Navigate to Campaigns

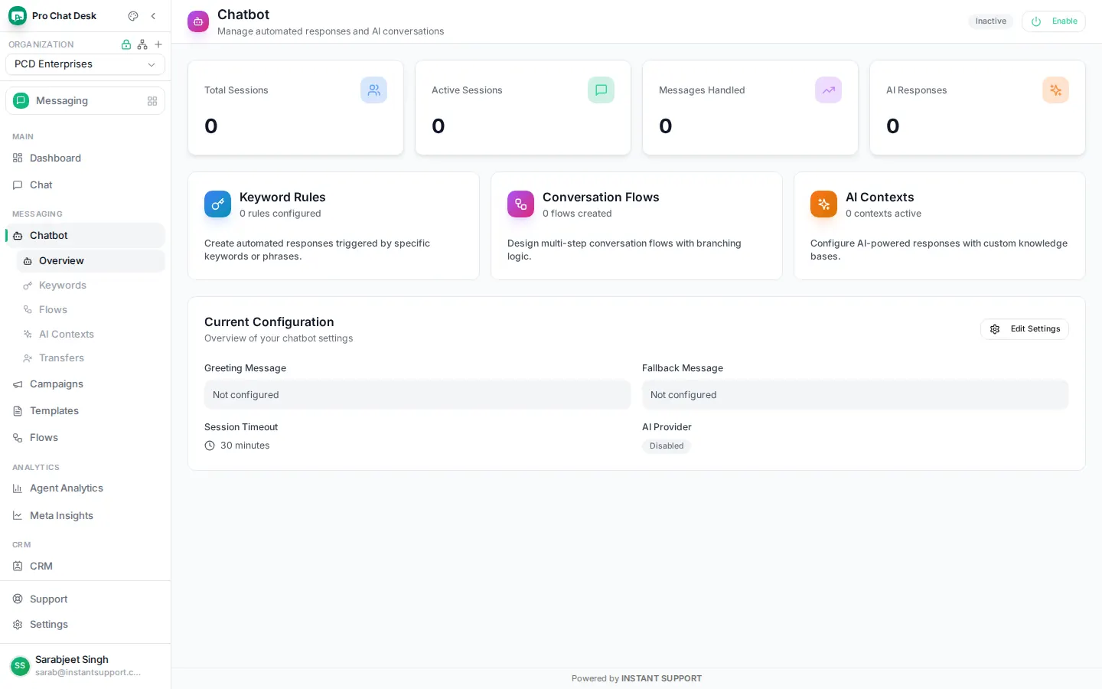(85, 384)
